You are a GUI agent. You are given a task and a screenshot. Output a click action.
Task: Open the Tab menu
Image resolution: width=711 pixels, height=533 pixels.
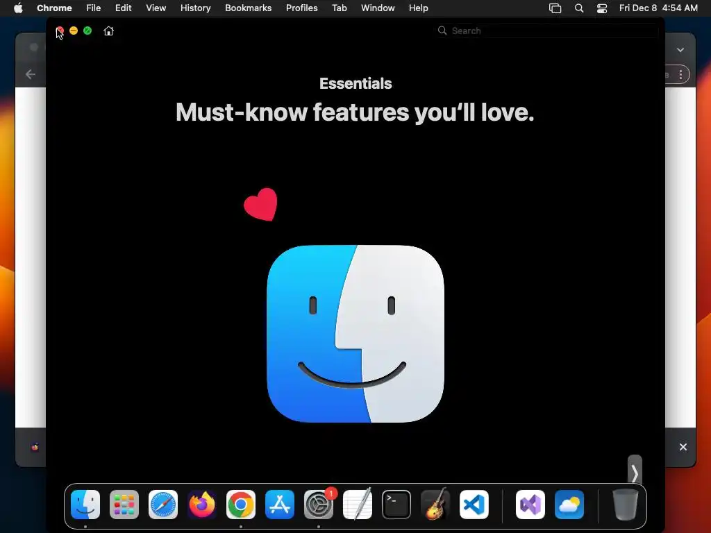pos(339,8)
